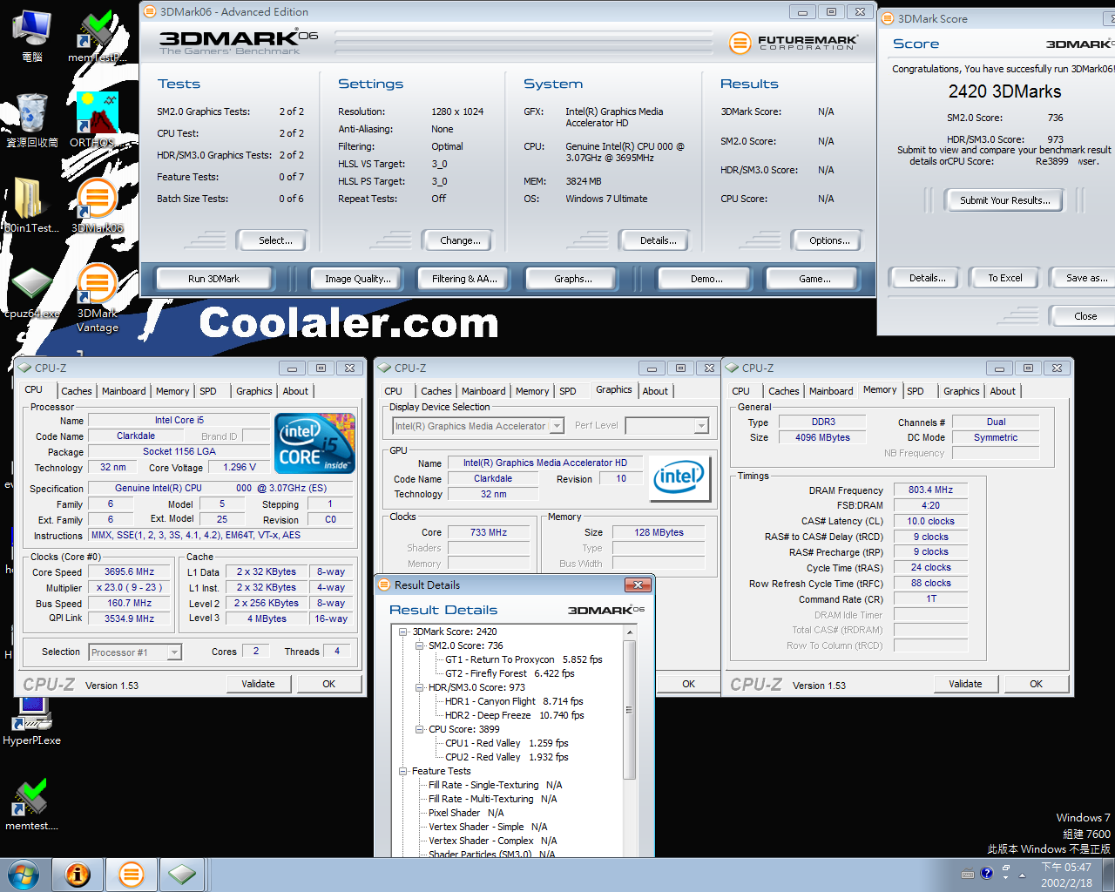
Task: Click the Core Speed value 3695.6 MHz
Action: click(130, 572)
